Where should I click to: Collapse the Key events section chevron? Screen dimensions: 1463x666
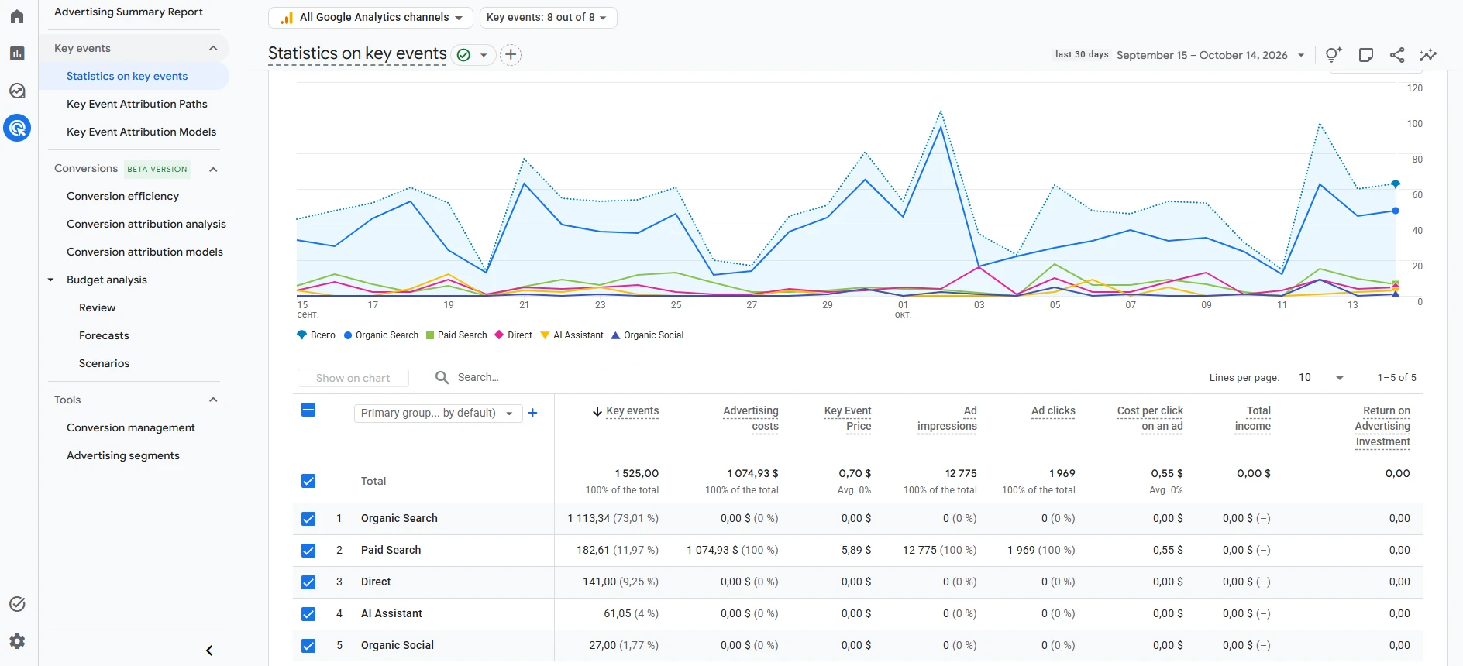coord(213,48)
